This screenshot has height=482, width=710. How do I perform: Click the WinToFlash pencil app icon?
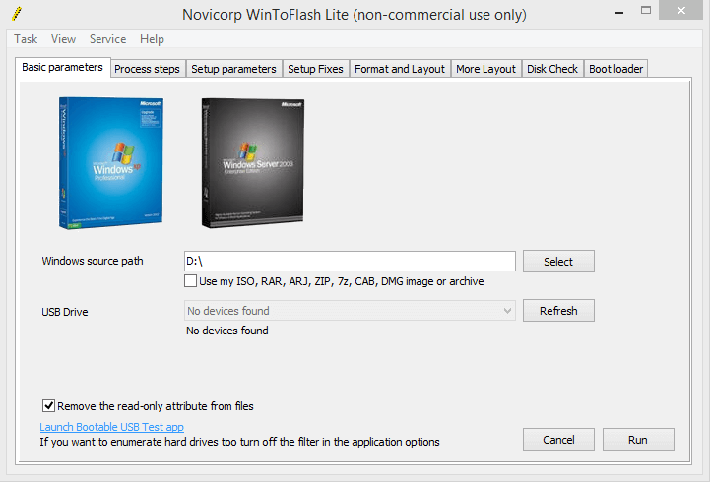point(17,14)
